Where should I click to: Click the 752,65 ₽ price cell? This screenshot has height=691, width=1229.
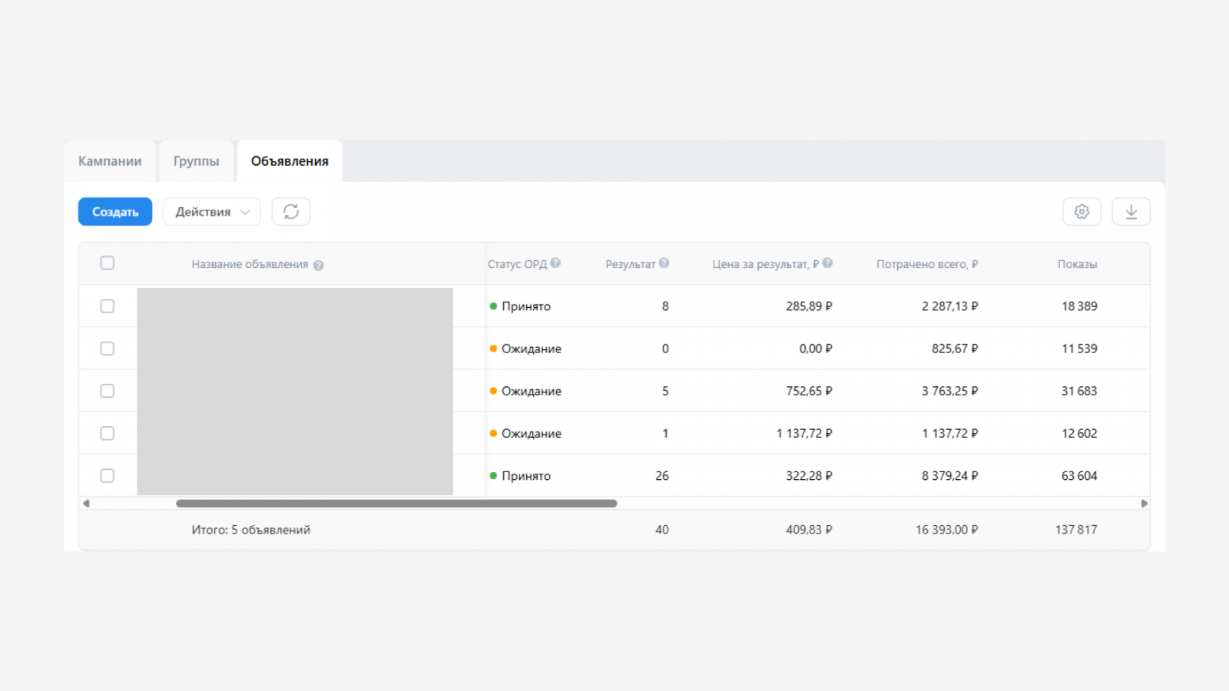click(x=809, y=391)
